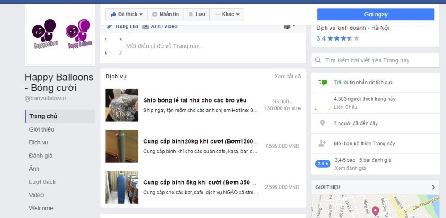
Task: Go to 'Giới thiệu' sidebar item
Action: (x=41, y=129)
